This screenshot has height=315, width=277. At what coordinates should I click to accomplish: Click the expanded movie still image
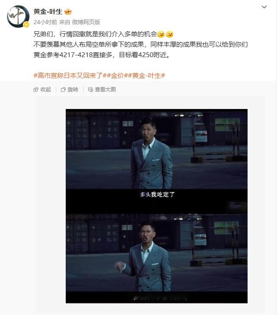coord(157,206)
